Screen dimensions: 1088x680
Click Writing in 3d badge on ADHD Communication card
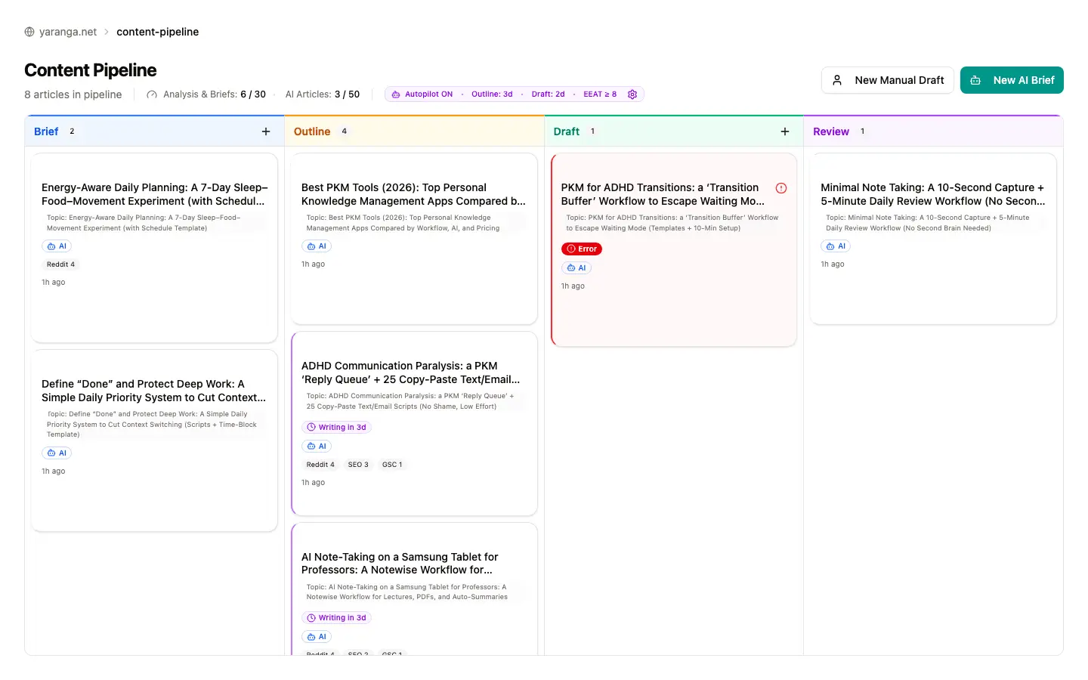(x=336, y=428)
